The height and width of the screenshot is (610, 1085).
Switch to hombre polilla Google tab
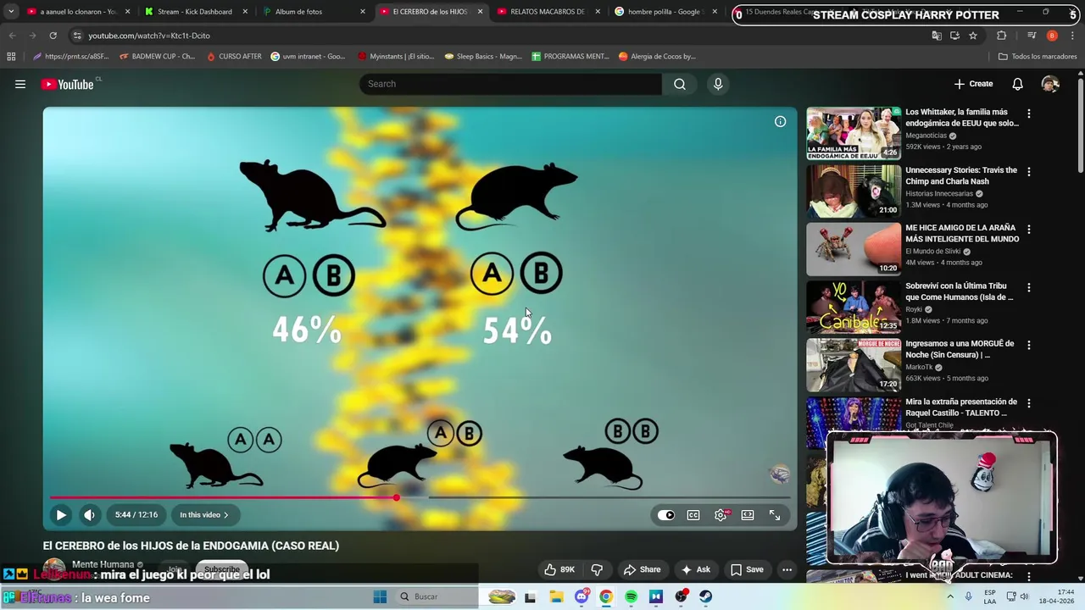point(664,12)
